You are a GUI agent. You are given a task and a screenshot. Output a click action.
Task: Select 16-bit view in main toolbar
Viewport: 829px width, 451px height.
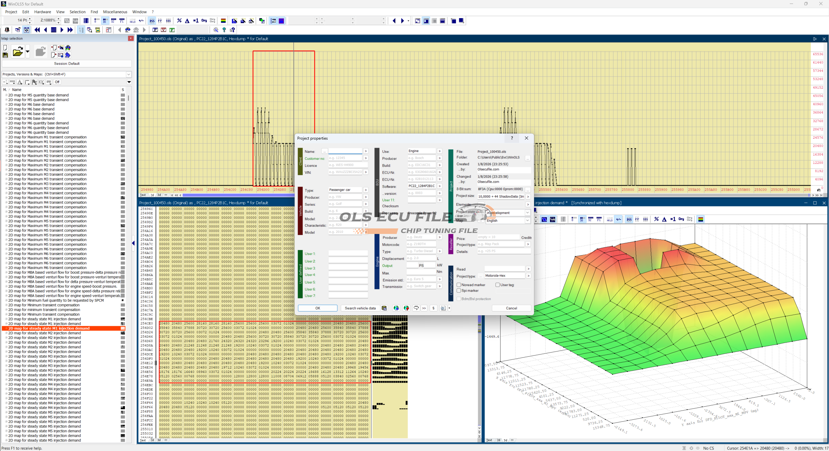105,21
